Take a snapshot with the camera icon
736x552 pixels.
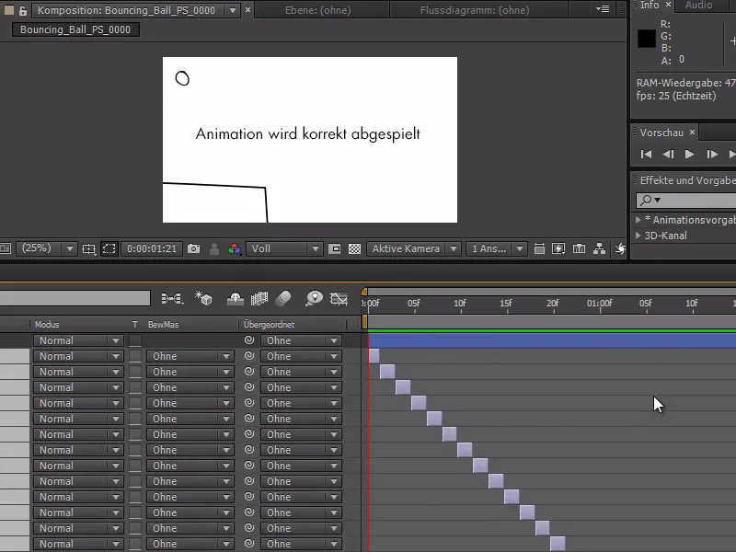click(x=193, y=247)
